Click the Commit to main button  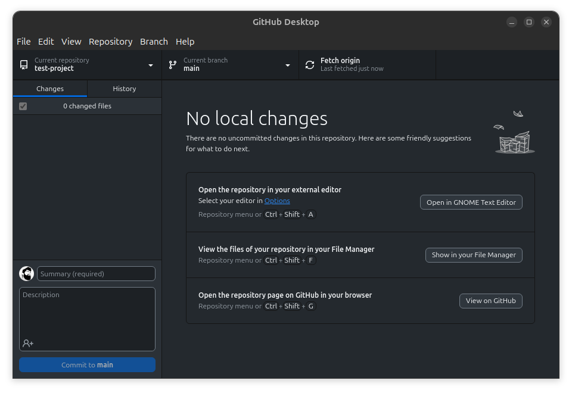87,364
